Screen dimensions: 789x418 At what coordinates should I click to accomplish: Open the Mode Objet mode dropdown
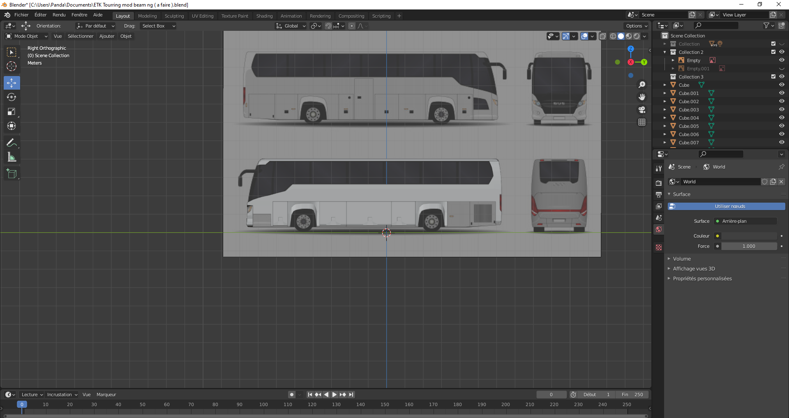[x=27, y=36]
